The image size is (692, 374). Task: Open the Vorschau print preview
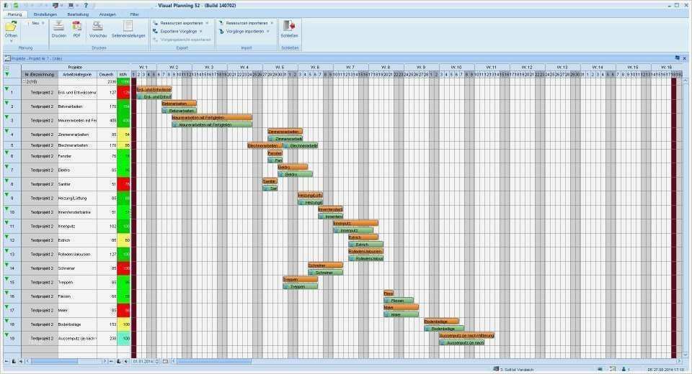coord(97,27)
